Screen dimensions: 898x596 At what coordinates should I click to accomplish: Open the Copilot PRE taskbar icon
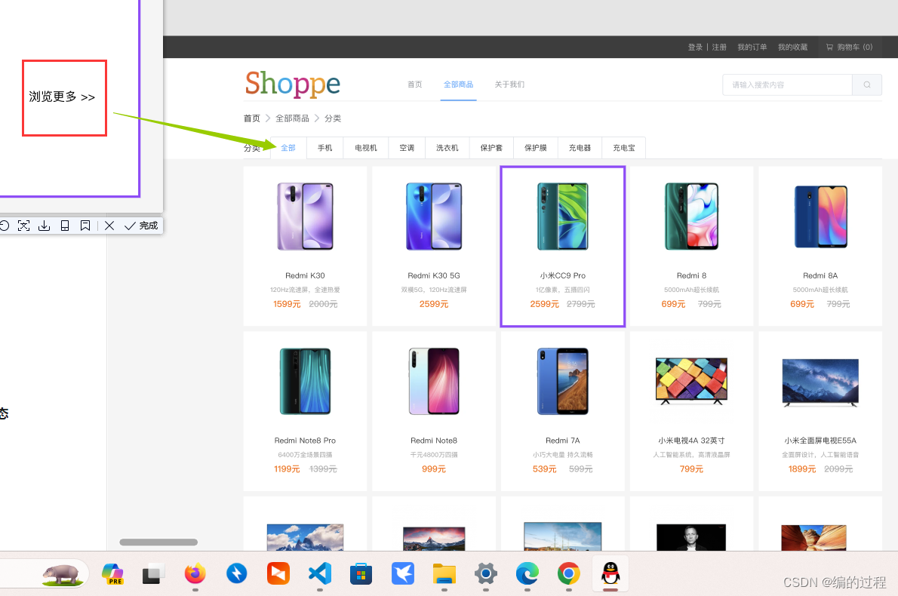pos(113,573)
